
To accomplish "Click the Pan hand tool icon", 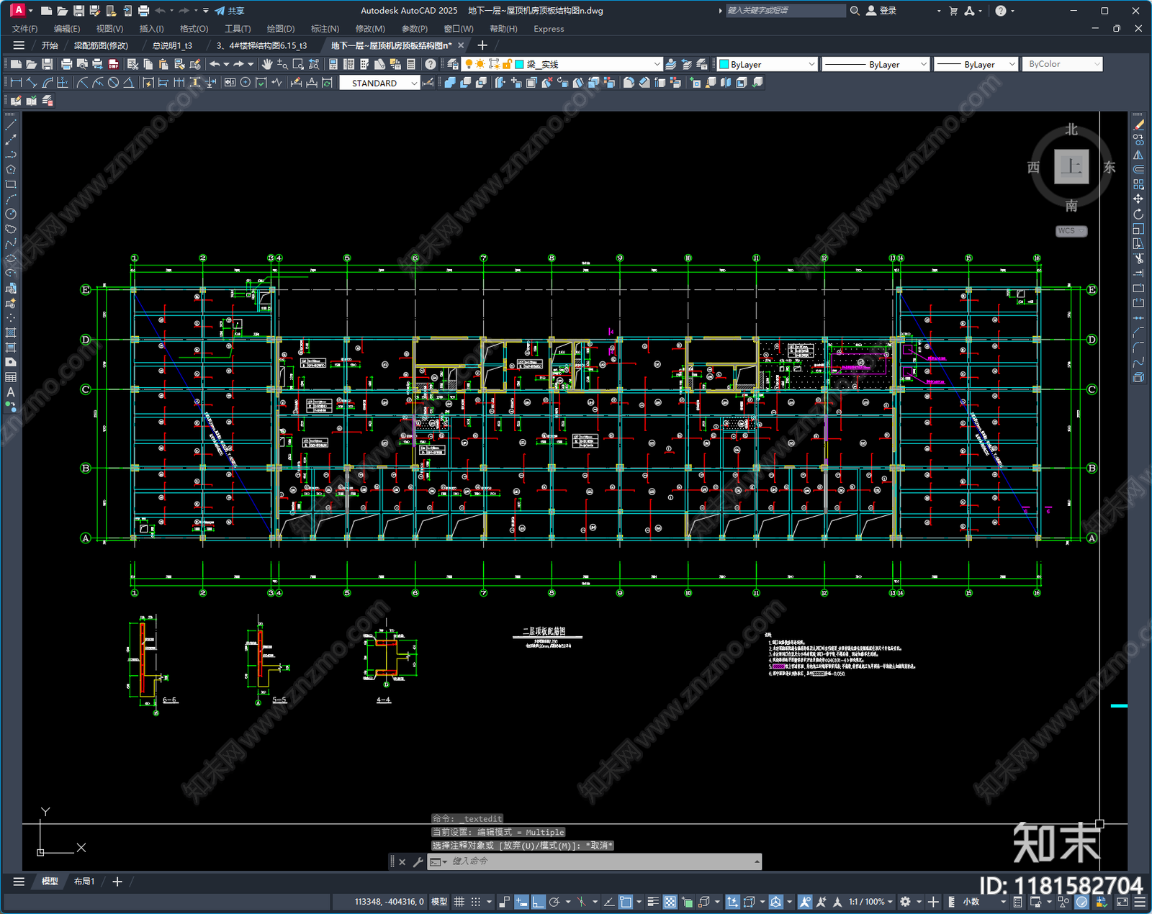I will pos(267,64).
